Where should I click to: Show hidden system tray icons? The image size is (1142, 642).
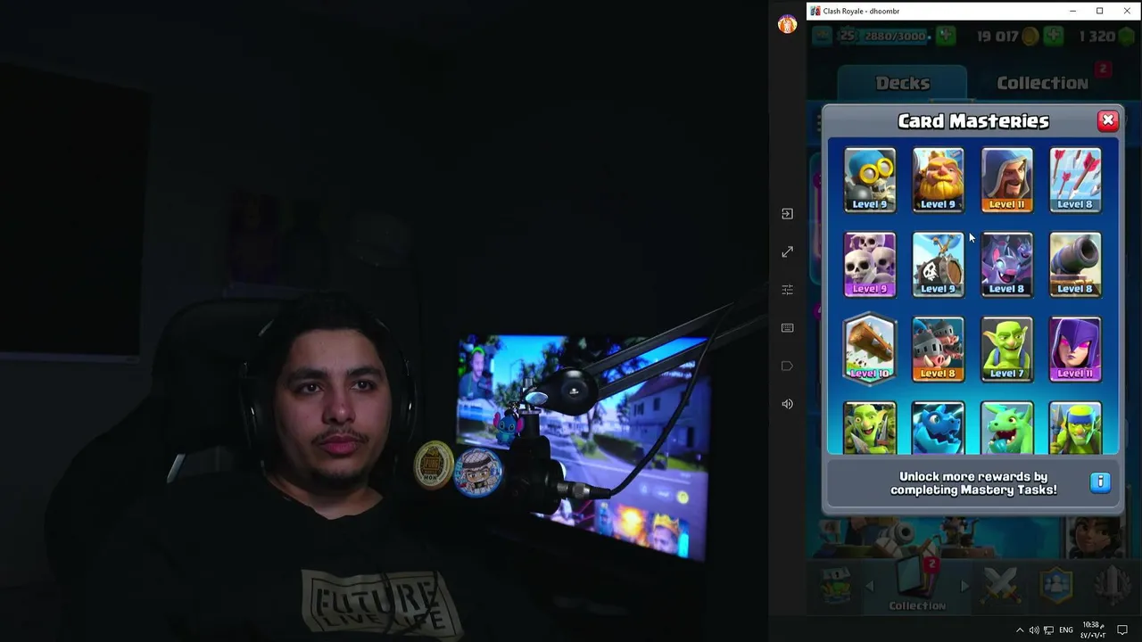[1020, 630]
